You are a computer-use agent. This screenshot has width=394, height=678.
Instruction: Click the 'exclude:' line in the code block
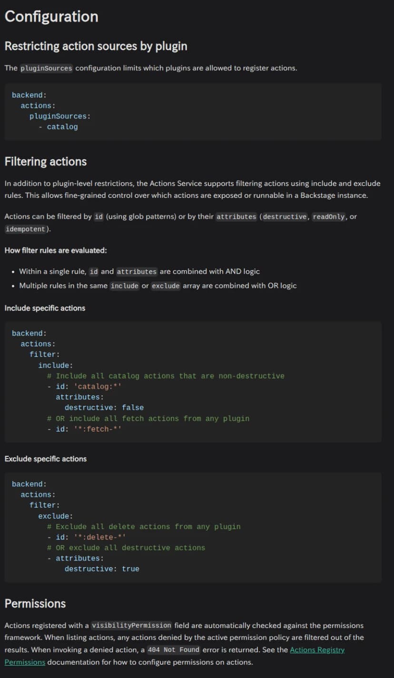[x=56, y=516]
